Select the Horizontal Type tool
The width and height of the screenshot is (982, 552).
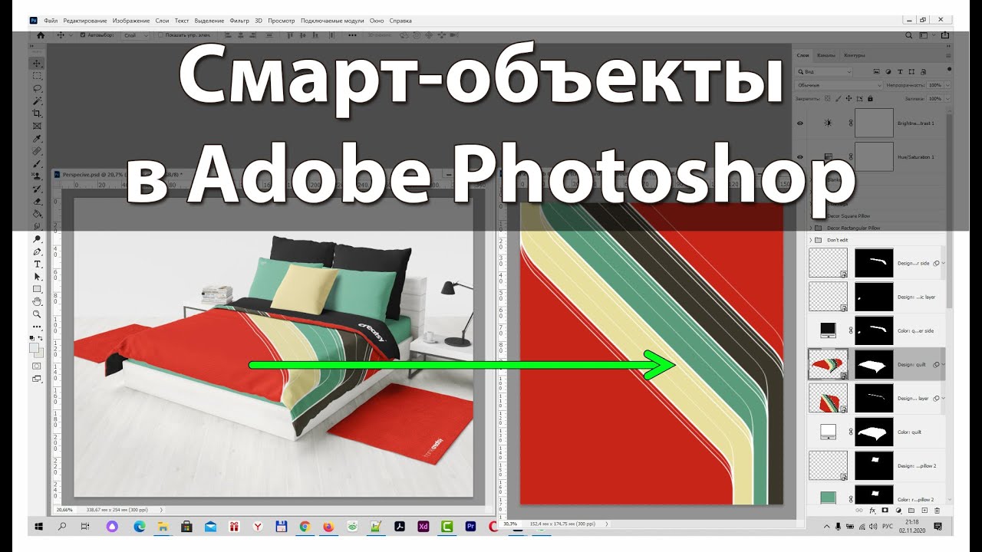[37, 264]
